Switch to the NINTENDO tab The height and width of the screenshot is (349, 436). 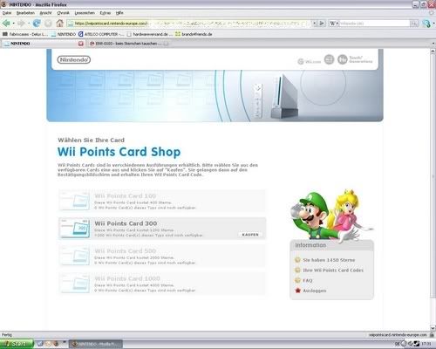[x=41, y=44]
